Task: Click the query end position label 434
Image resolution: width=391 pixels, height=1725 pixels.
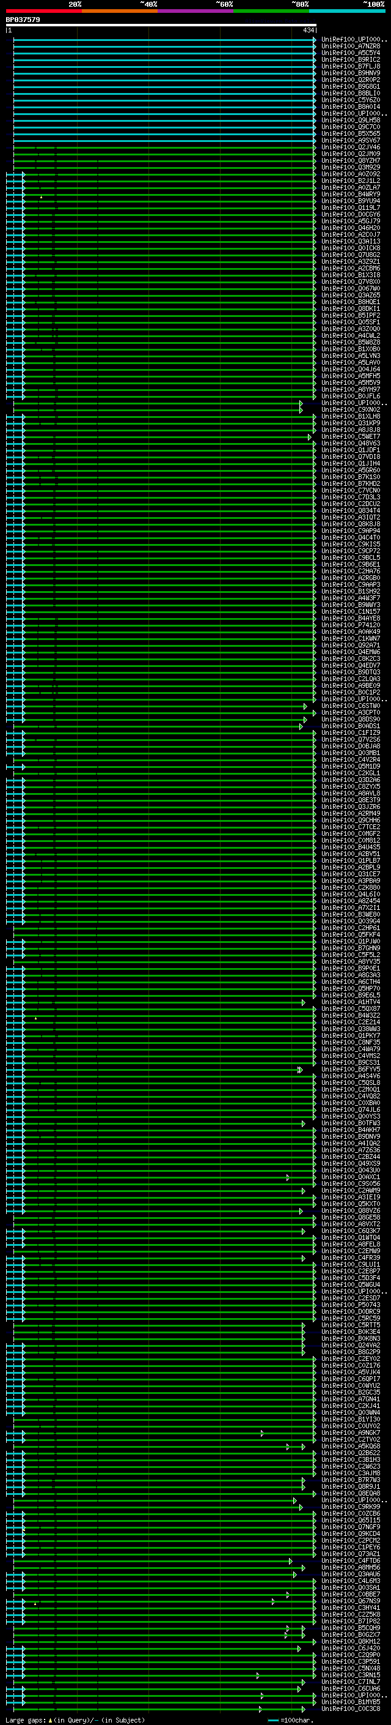Action: point(308,30)
